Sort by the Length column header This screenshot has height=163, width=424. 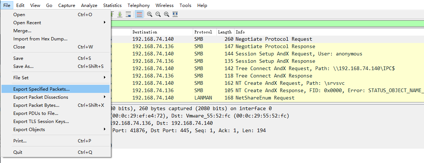[x=225, y=32]
